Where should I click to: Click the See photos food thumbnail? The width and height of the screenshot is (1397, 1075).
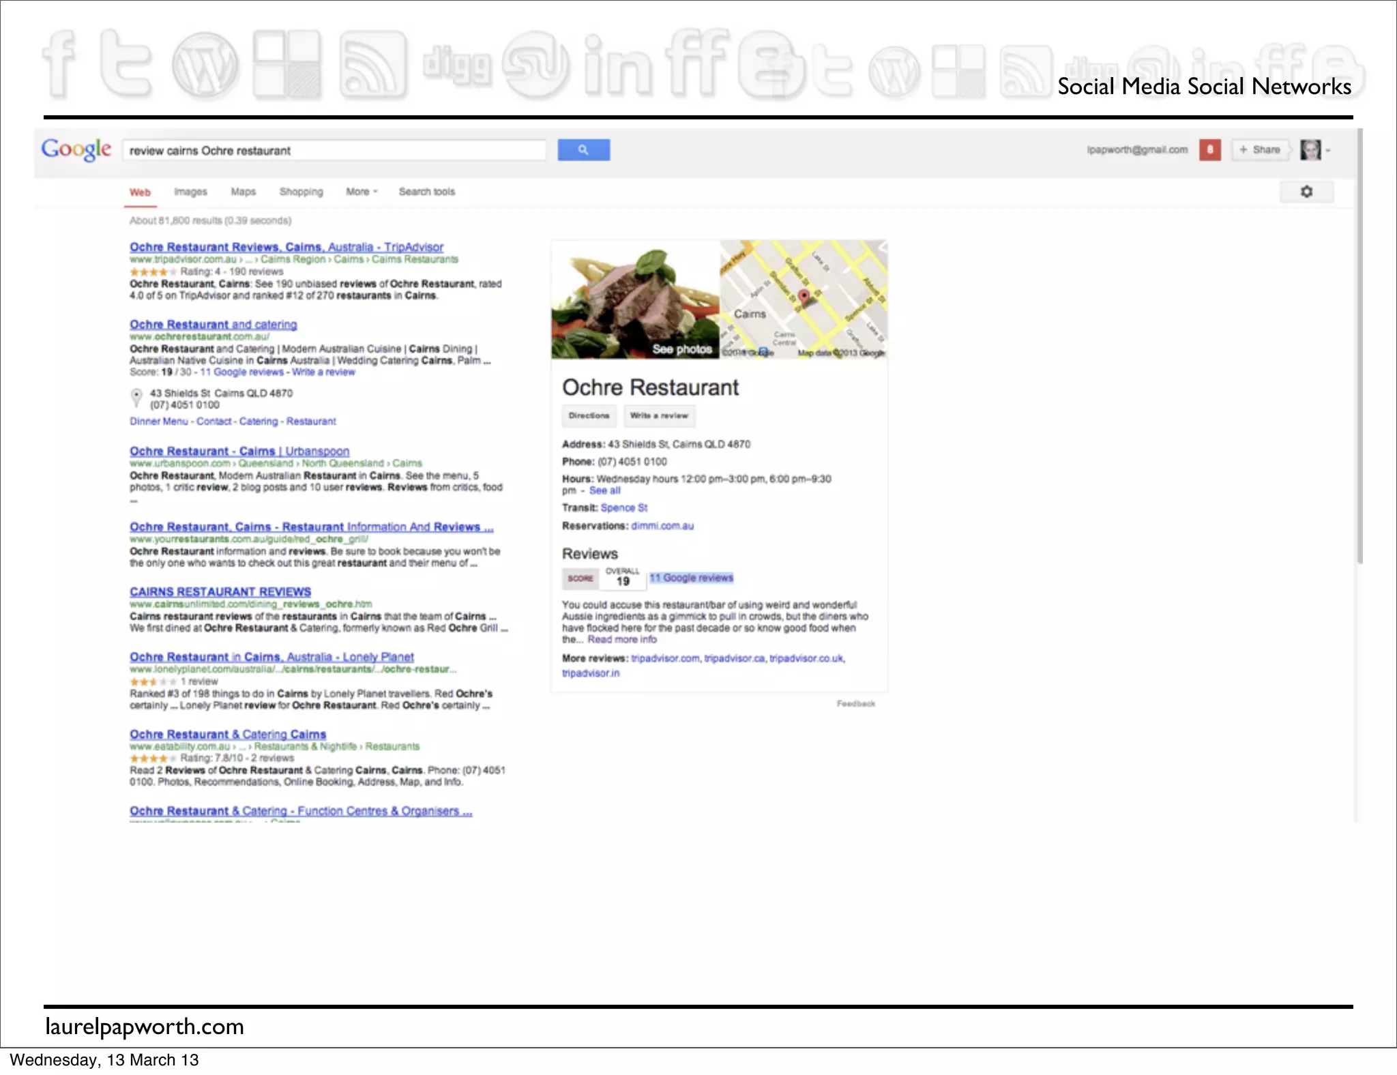(x=635, y=300)
